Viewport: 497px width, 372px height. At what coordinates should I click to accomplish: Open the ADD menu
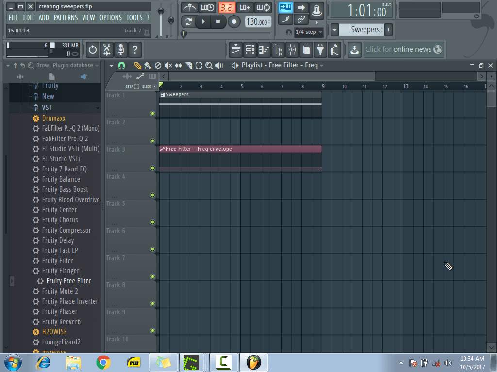pyautogui.click(x=44, y=18)
